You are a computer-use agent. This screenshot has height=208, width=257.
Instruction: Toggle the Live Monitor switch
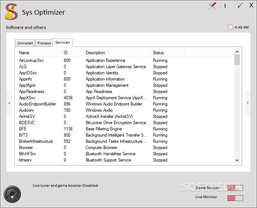click(x=235, y=198)
